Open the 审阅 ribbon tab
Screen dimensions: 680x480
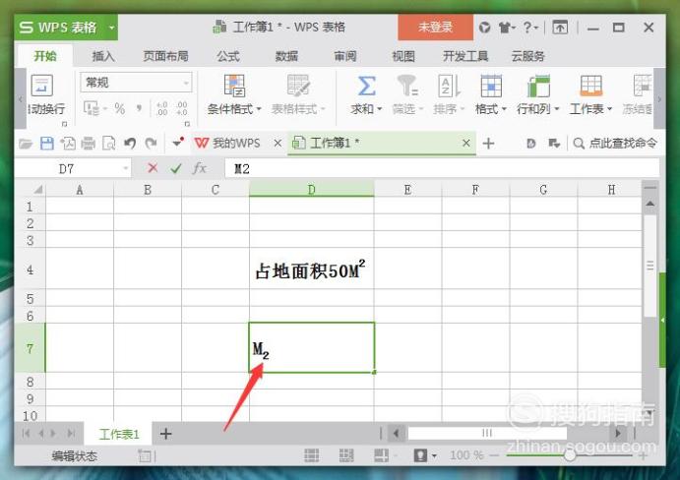click(x=345, y=56)
